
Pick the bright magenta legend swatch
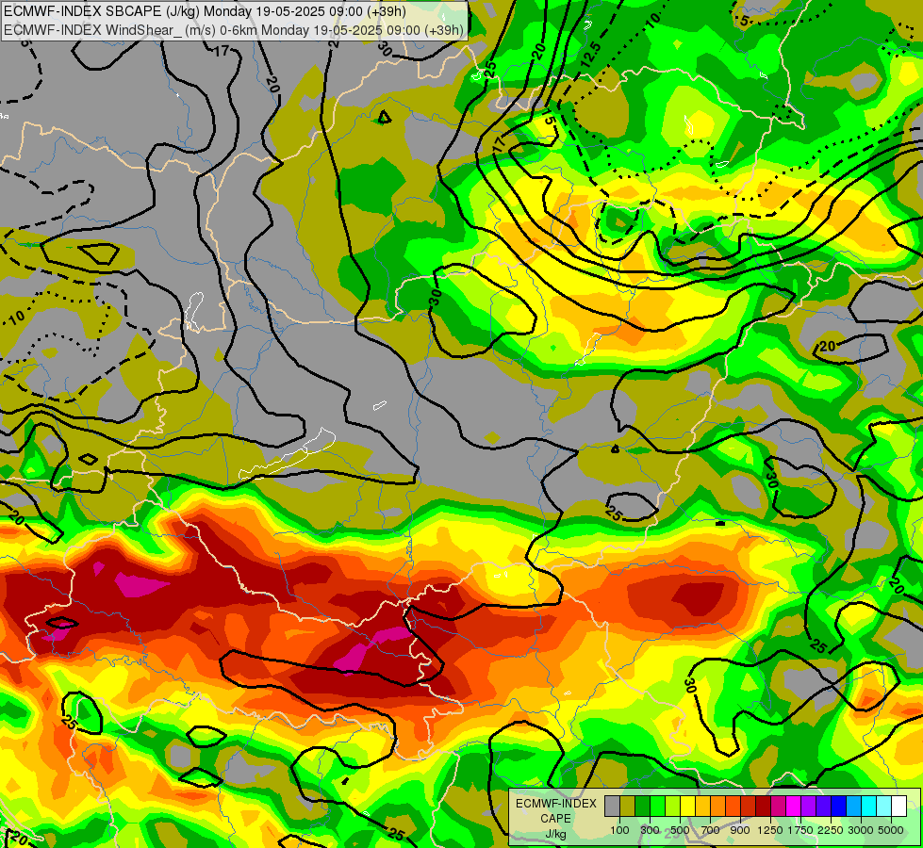tap(794, 806)
